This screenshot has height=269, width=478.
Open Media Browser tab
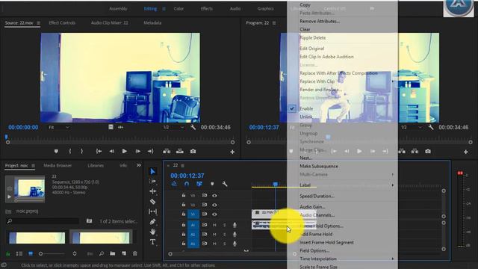[58, 165]
